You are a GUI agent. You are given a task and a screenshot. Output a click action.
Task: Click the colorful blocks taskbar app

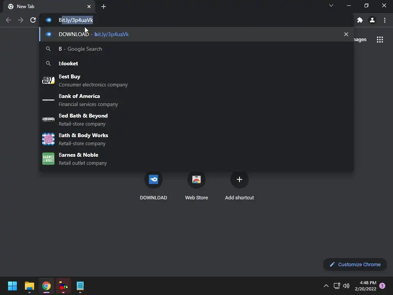tap(63, 286)
